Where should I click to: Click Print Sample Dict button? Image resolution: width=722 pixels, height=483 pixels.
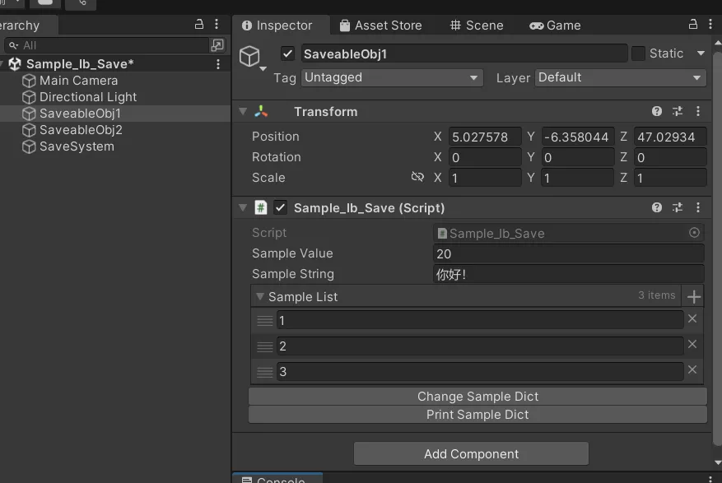(478, 415)
